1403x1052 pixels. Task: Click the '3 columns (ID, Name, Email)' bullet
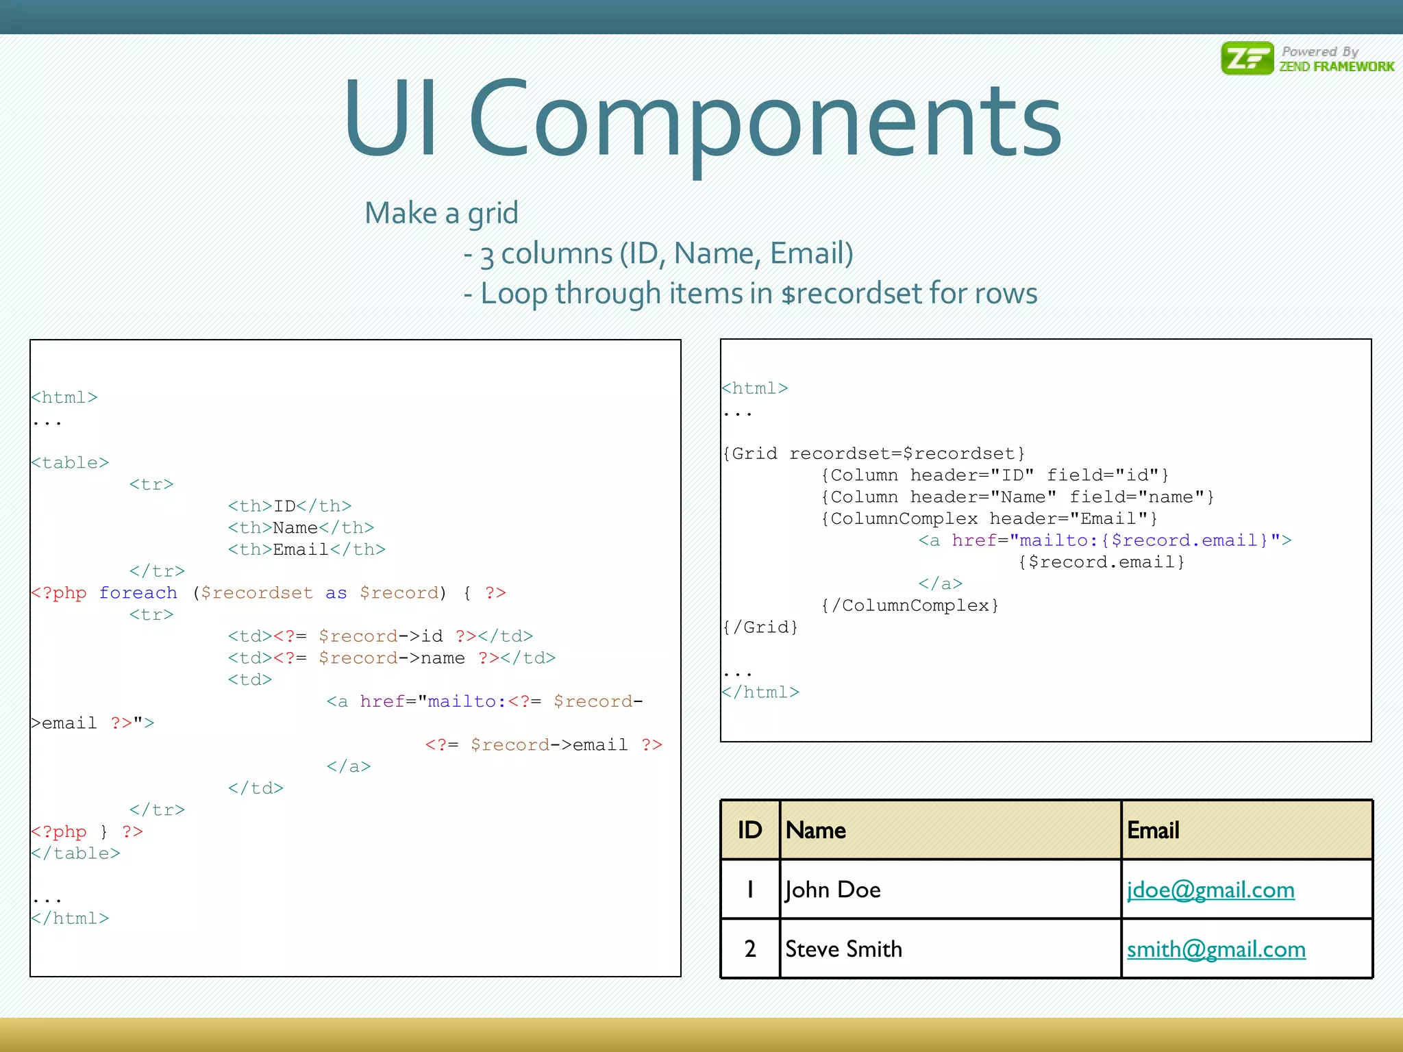click(659, 253)
